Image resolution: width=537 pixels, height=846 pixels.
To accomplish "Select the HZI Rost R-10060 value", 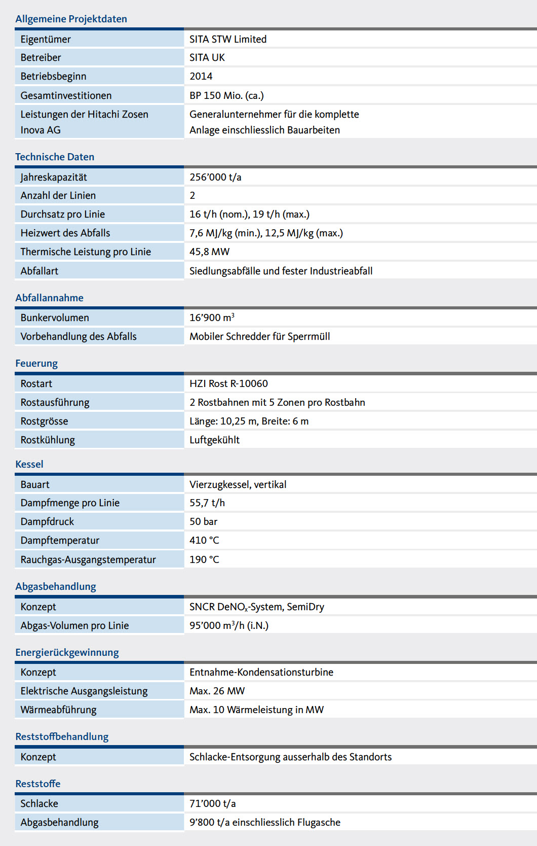I will [228, 383].
